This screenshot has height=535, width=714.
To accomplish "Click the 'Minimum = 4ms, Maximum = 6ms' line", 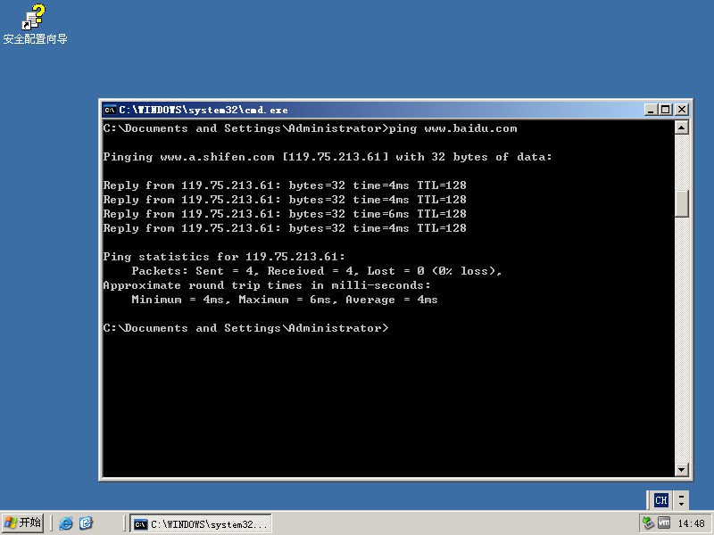I will (284, 300).
